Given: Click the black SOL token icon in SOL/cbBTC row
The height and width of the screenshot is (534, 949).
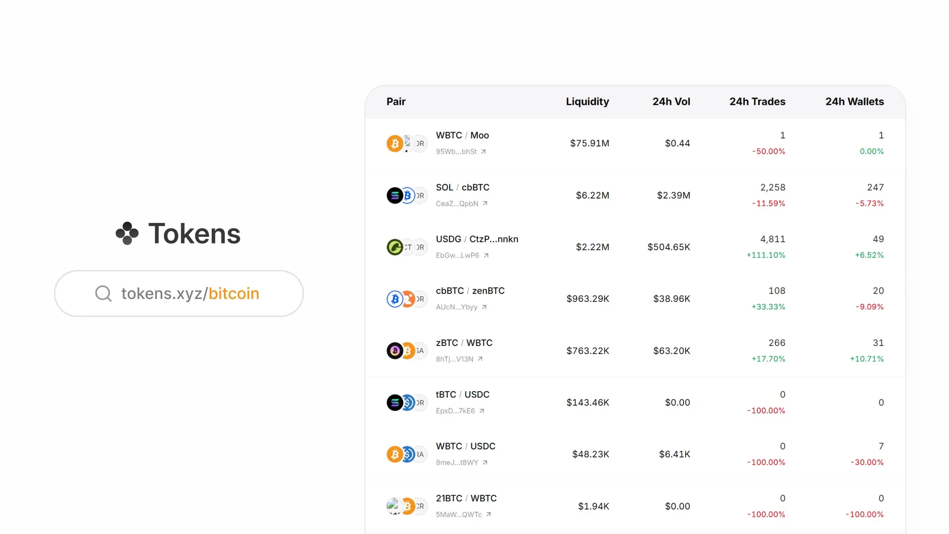Looking at the screenshot, I should pyautogui.click(x=394, y=195).
